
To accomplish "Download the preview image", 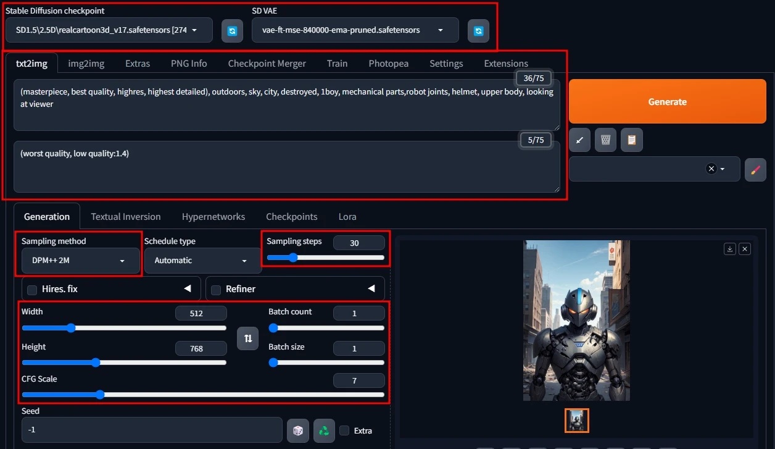I will coord(730,249).
